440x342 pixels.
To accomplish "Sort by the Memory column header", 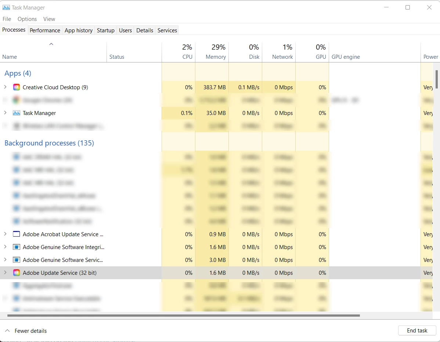I will (212, 52).
